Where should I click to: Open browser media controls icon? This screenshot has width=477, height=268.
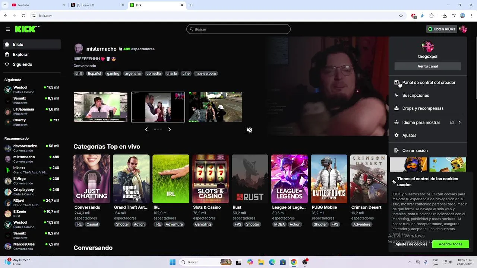pos(454,16)
